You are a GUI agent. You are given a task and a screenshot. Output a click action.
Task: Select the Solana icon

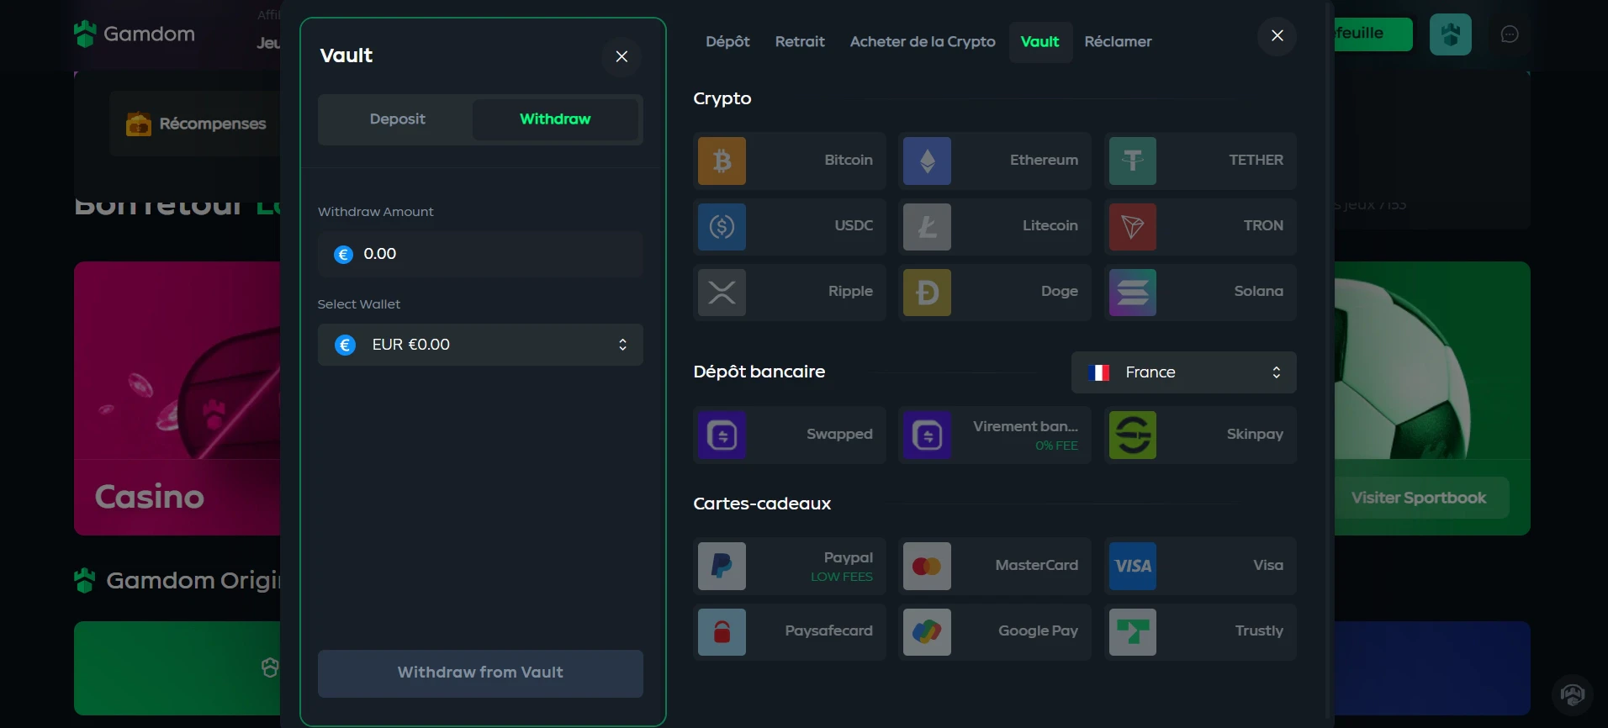coord(1133,292)
